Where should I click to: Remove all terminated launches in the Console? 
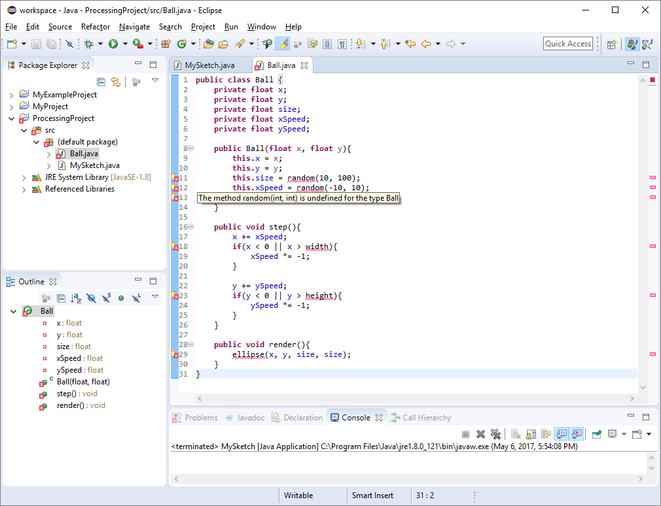click(496, 434)
